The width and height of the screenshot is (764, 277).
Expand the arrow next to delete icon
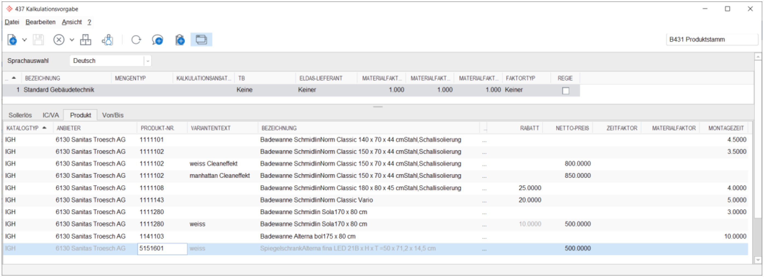click(x=72, y=40)
